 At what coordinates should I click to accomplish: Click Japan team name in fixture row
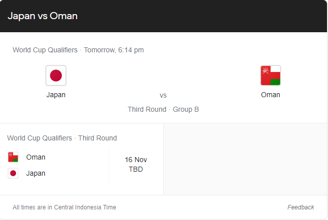pyautogui.click(x=36, y=173)
